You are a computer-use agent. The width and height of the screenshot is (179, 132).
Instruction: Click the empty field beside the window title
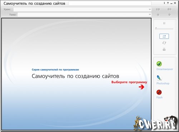coord(110,3)
